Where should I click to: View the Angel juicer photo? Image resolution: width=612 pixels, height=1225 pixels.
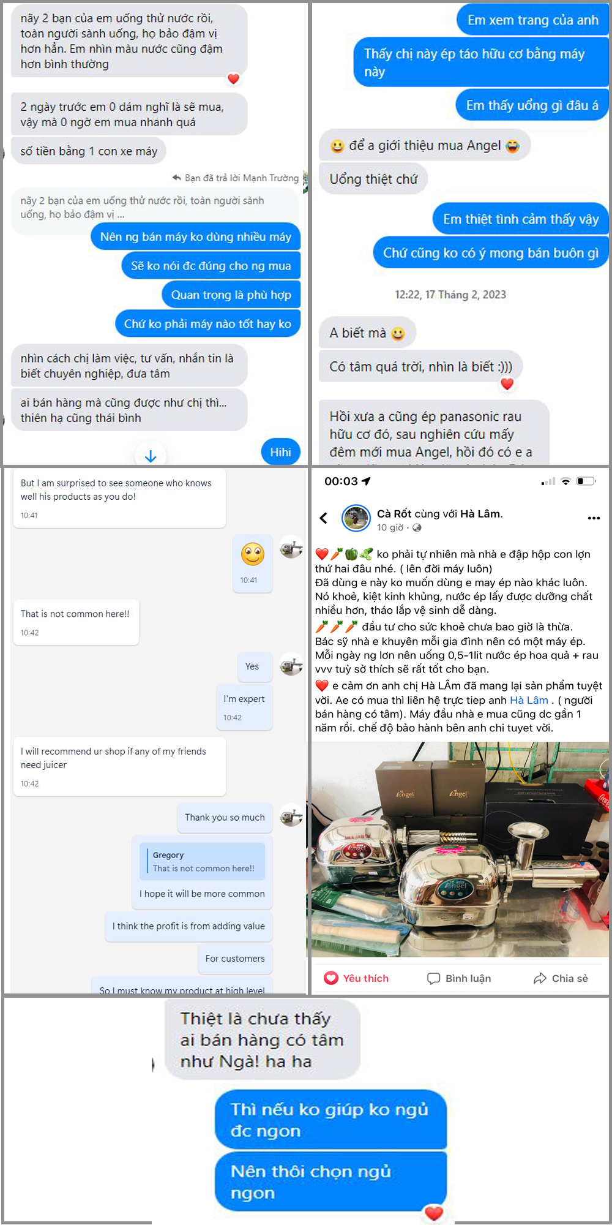pos(460,849)
